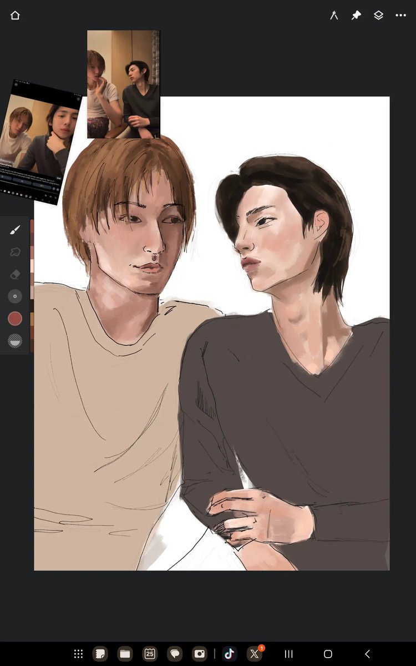Select the upright reference photo thumbnail
This screenshot has height=666, width=416.
tap(124, 84)
